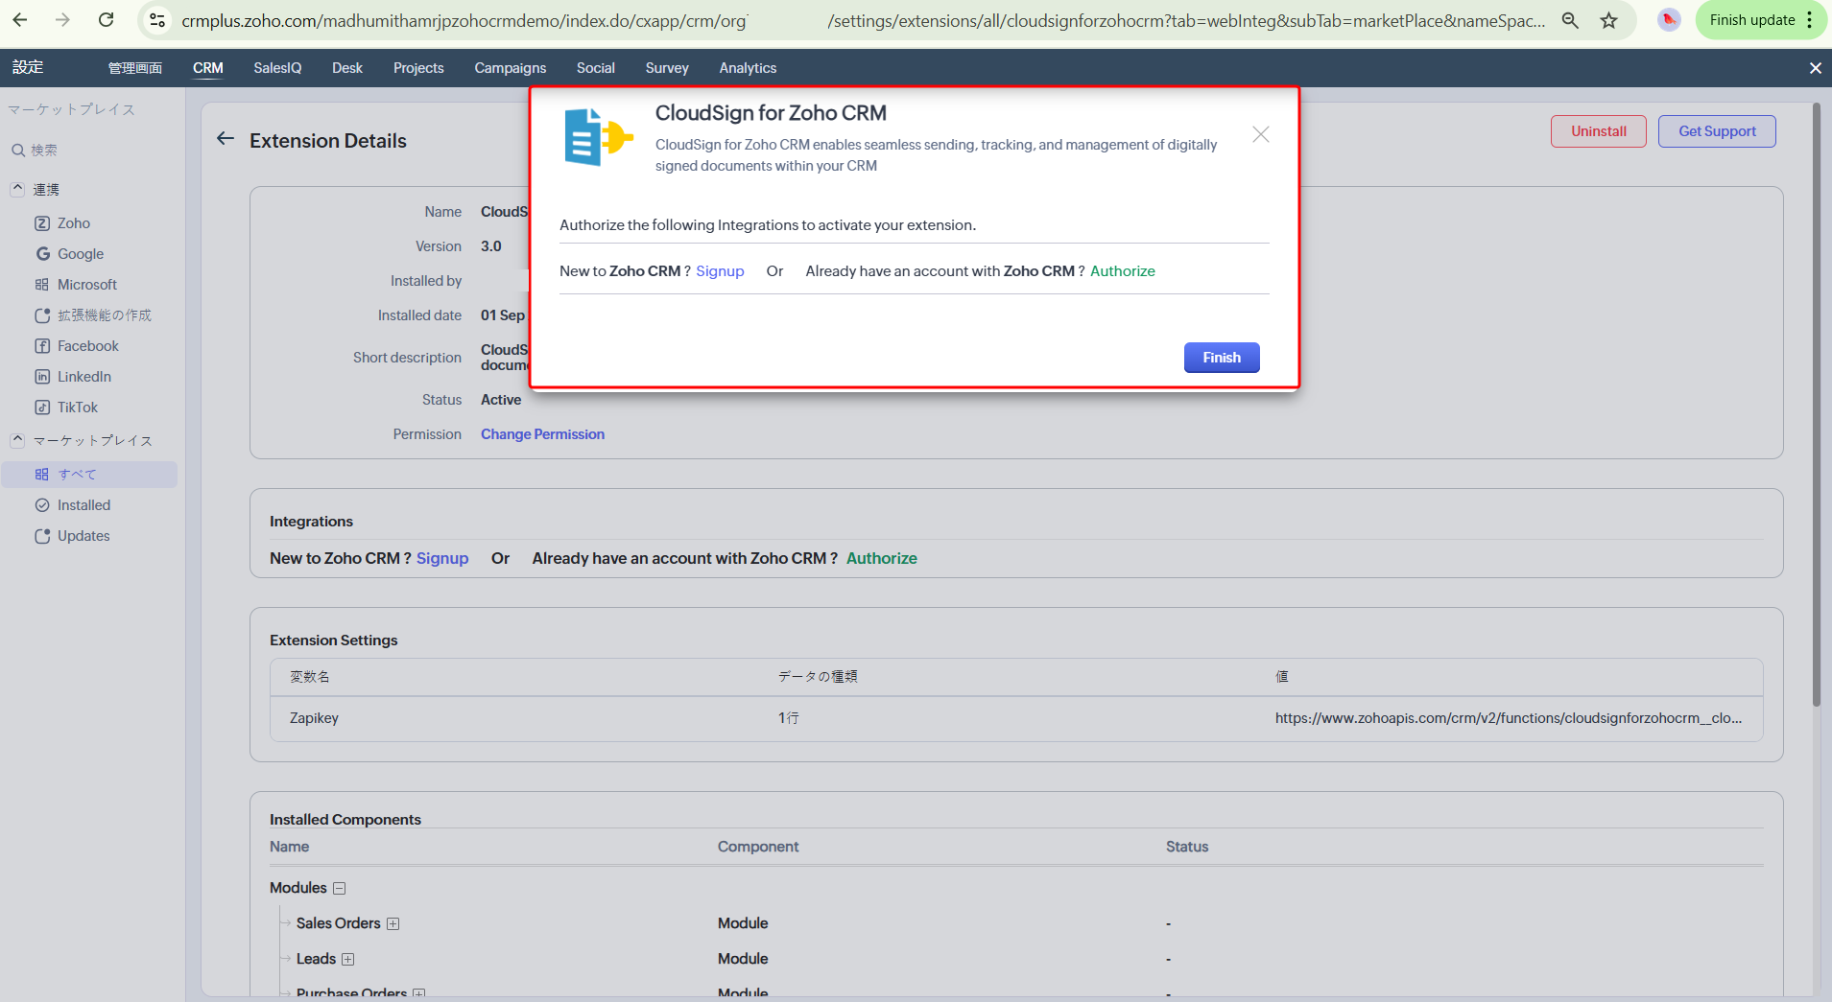
Task: Open the Analytics tab
Action: click(748, 68)
